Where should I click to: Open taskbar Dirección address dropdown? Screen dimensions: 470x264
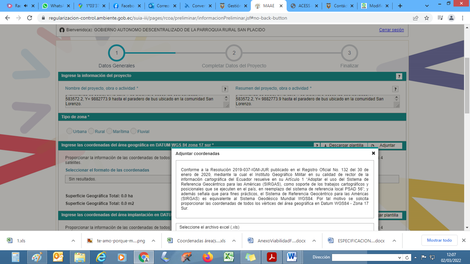click(399, 257)
